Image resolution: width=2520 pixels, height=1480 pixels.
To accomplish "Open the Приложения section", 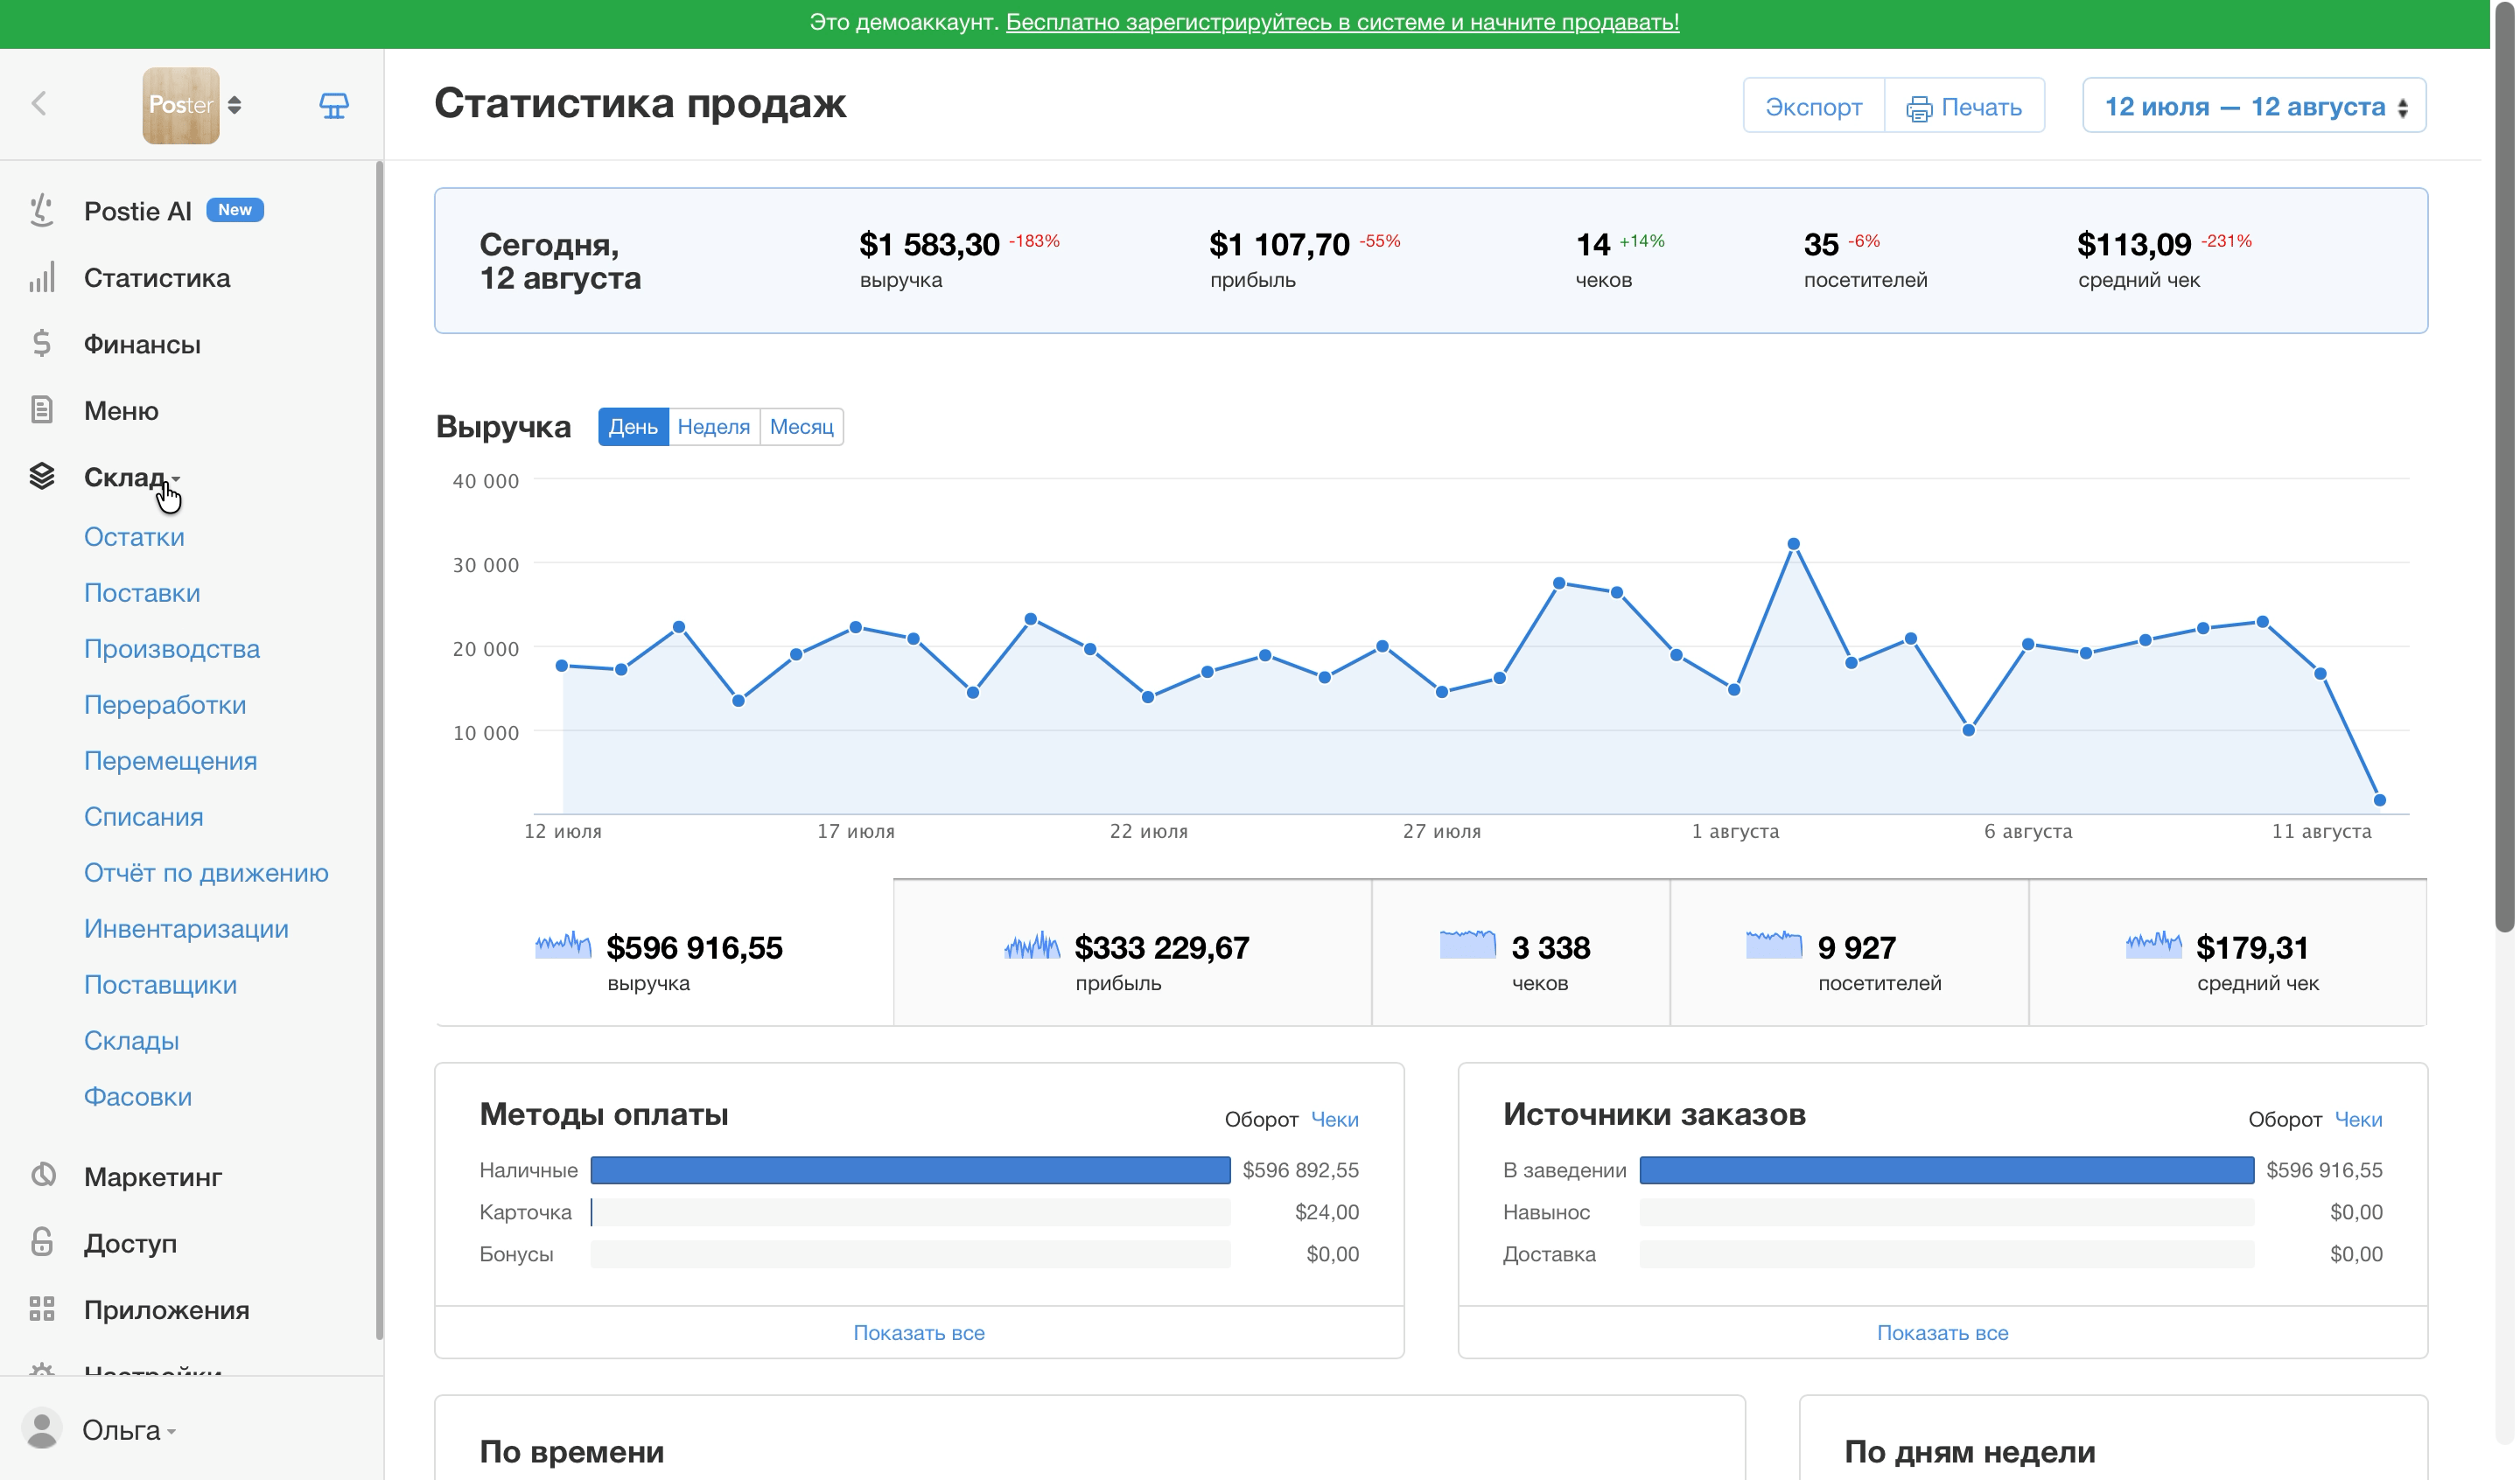I will [167, 1310].
